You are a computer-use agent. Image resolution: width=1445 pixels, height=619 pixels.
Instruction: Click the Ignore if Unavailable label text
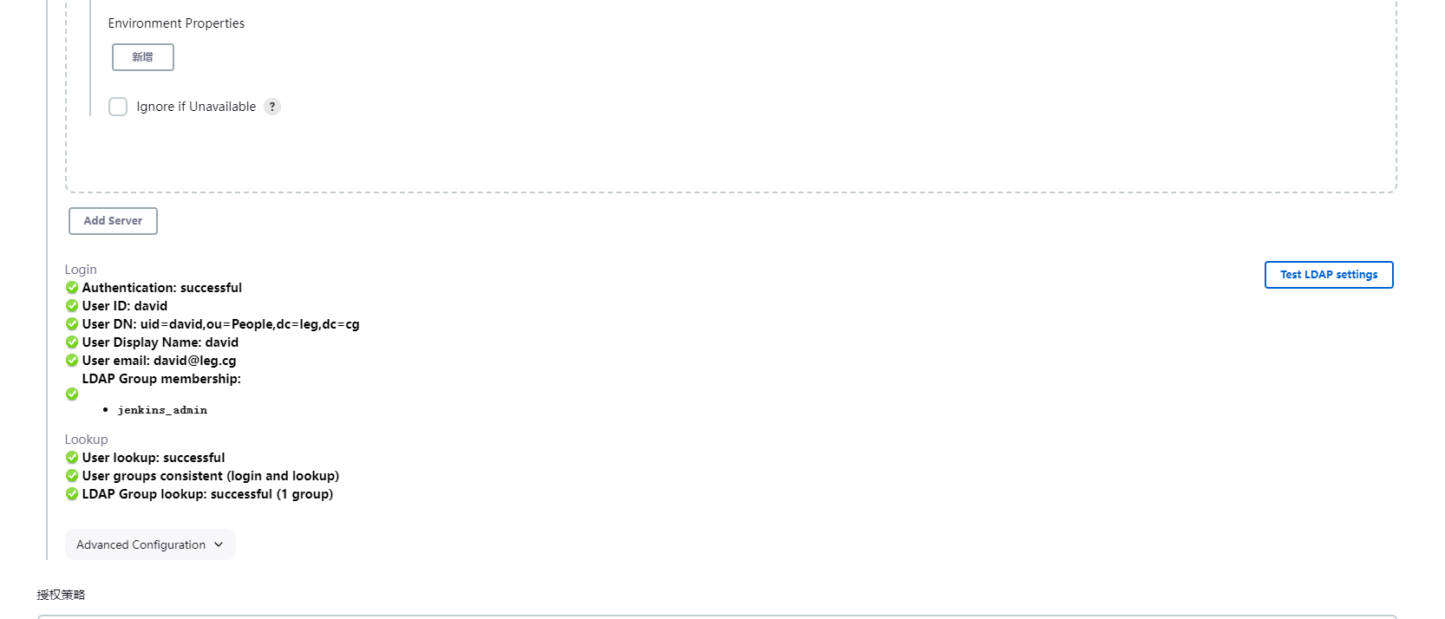pos(196,107)
